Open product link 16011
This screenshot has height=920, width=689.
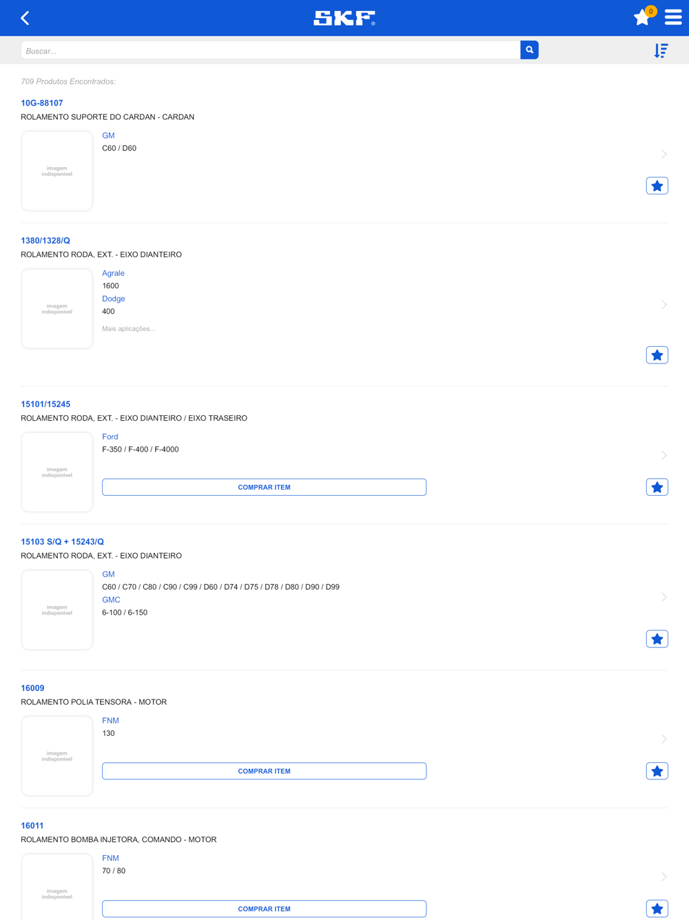(x=32, y=826)
